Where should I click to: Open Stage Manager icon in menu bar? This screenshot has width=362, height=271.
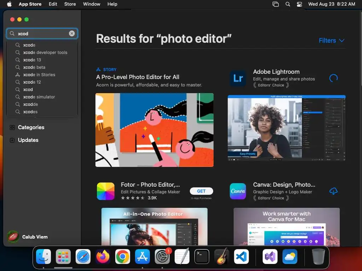[x=275, y=4]
